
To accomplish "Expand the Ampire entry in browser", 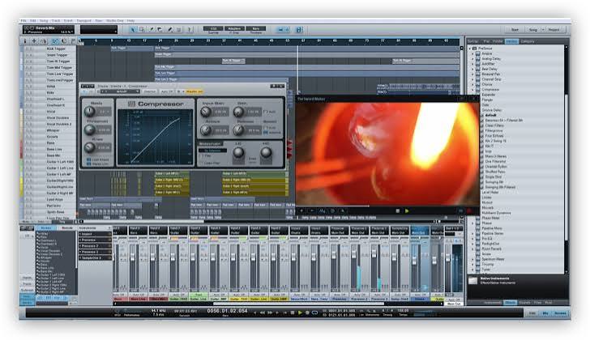I will [x=473, y=53].
